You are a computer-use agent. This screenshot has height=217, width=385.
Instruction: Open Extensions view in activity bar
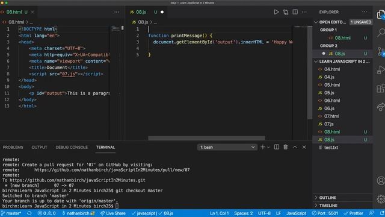[381, 89]
